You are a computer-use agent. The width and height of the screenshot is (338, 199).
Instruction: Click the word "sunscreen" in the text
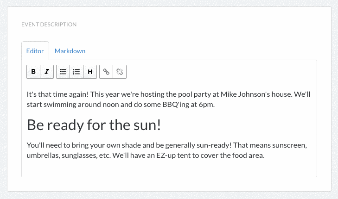[x=289, y=145]
